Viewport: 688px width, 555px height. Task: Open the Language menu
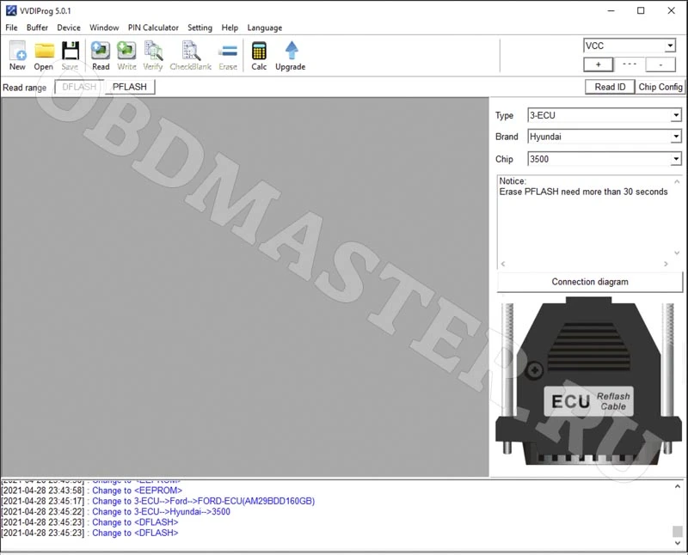265,27
